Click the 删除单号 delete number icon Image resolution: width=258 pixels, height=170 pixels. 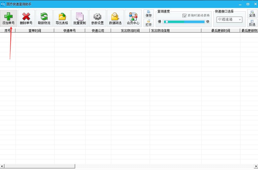[26, 18]
